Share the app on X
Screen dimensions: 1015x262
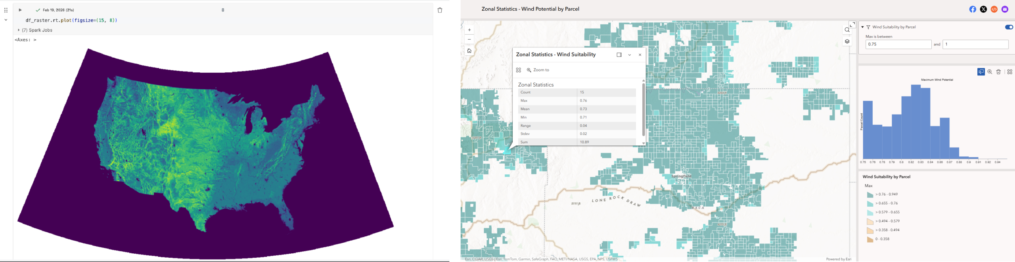pyautogui.click(x=983, y=9)
